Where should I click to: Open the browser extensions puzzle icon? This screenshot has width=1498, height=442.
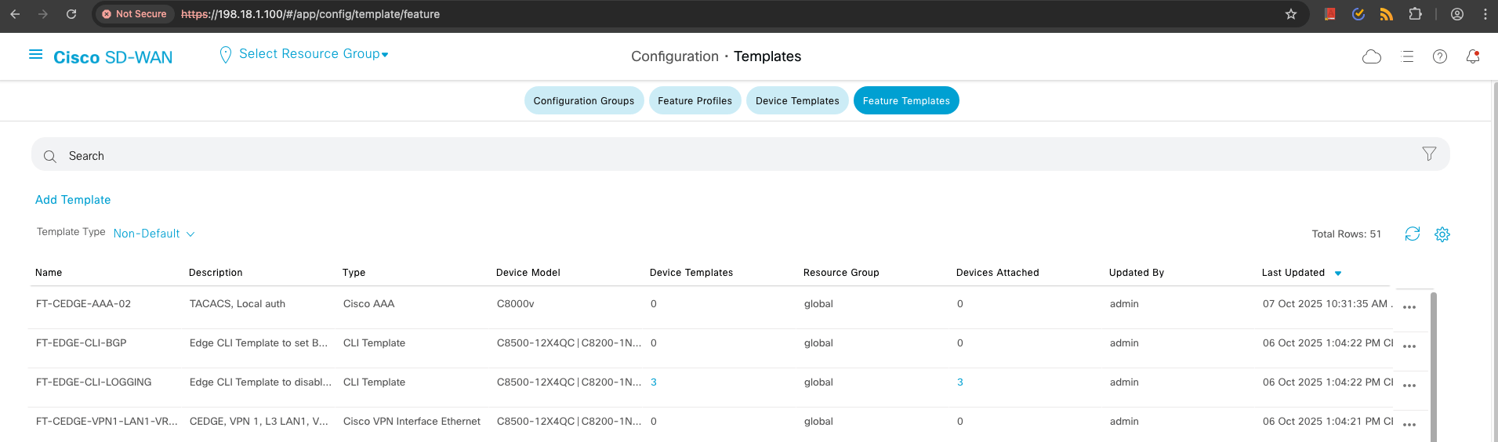(x=1415, y=14)
